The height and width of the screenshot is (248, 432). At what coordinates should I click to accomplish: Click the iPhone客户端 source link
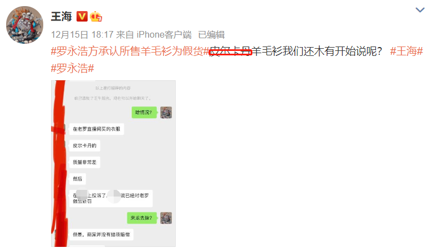click(164, 35)
